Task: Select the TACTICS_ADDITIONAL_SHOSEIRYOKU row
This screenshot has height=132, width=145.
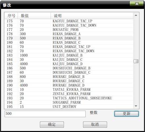Action: (69, 98)
